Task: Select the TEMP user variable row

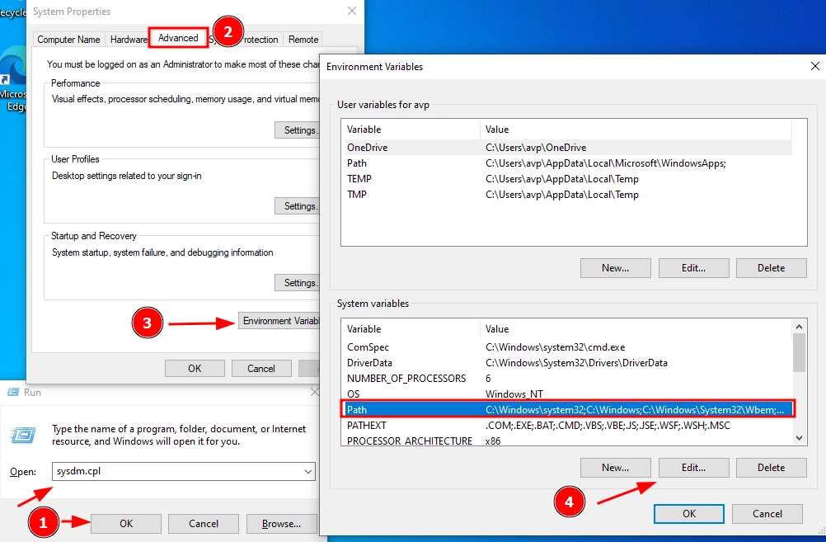Action: (x=569, y=179)
